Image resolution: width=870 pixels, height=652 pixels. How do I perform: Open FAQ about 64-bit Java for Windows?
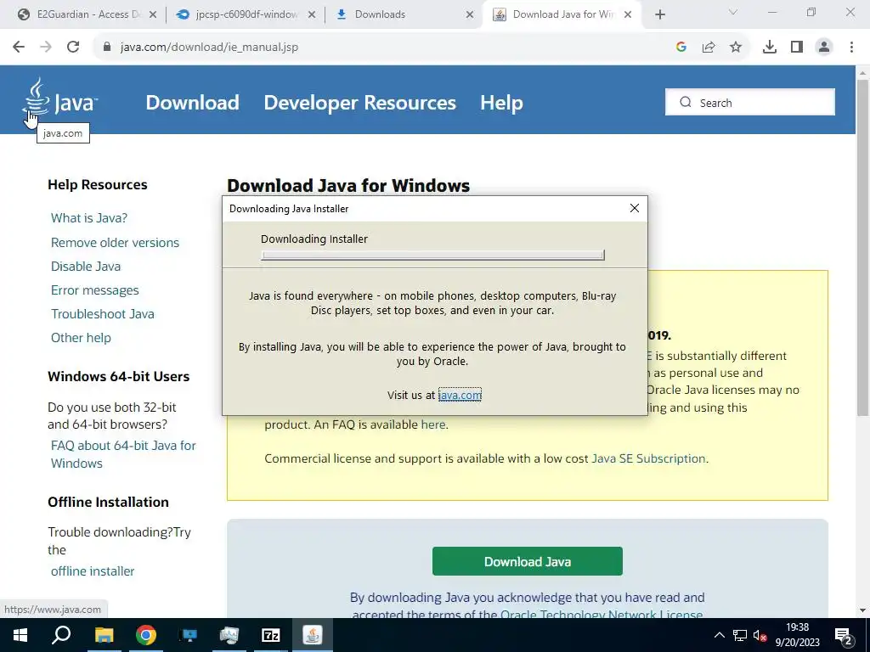click(x=123, y=454)
